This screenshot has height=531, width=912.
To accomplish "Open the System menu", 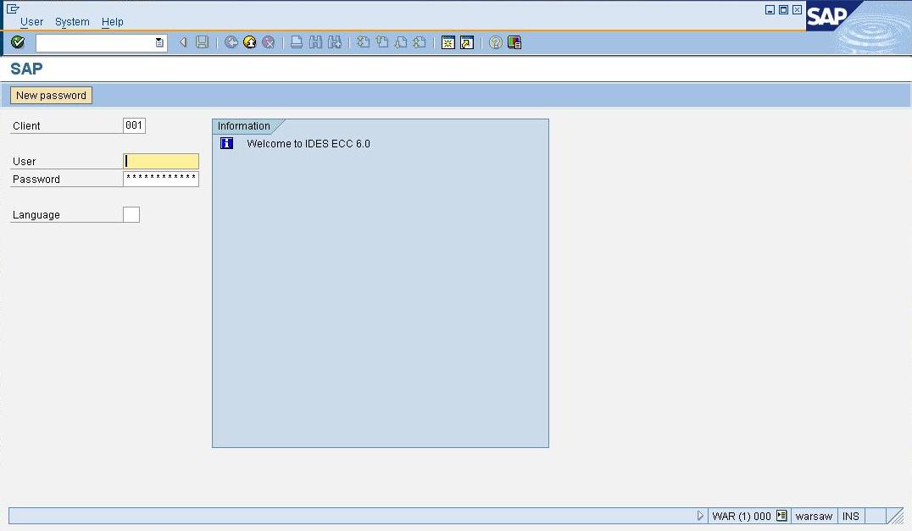I will pyautogui.click(x=72, y=22).
